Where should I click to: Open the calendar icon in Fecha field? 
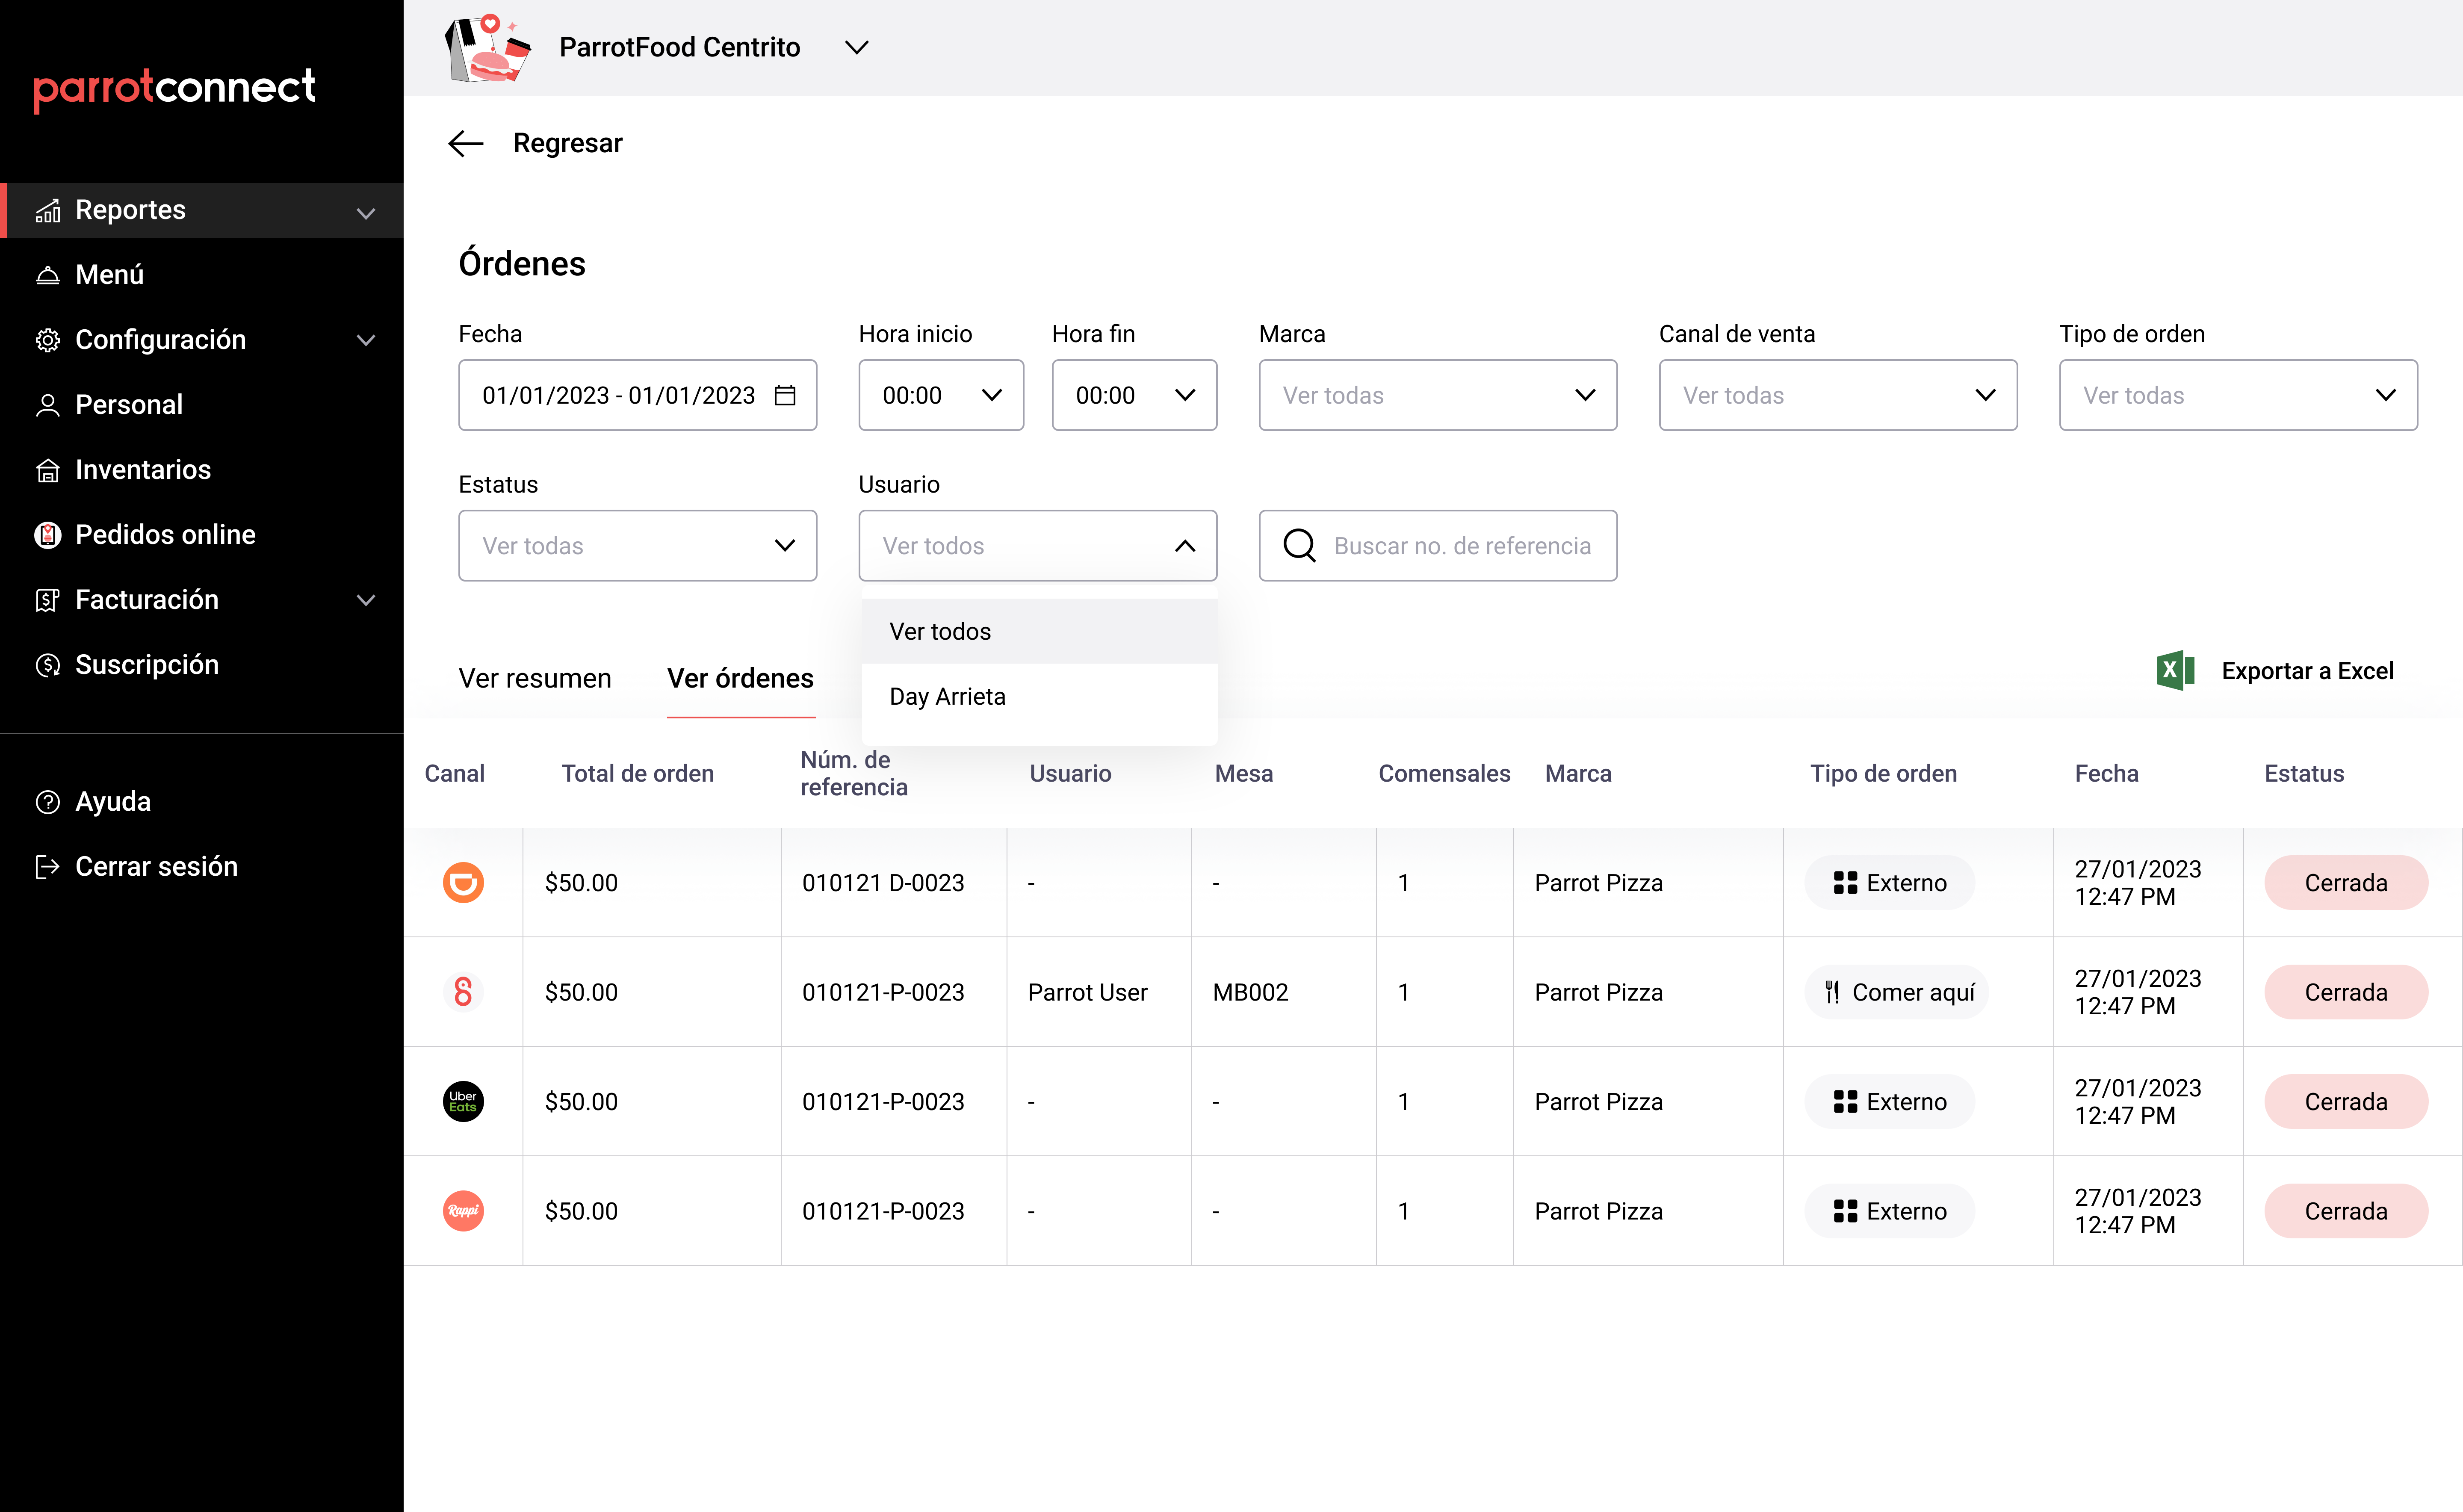click(x=785, y=396)
